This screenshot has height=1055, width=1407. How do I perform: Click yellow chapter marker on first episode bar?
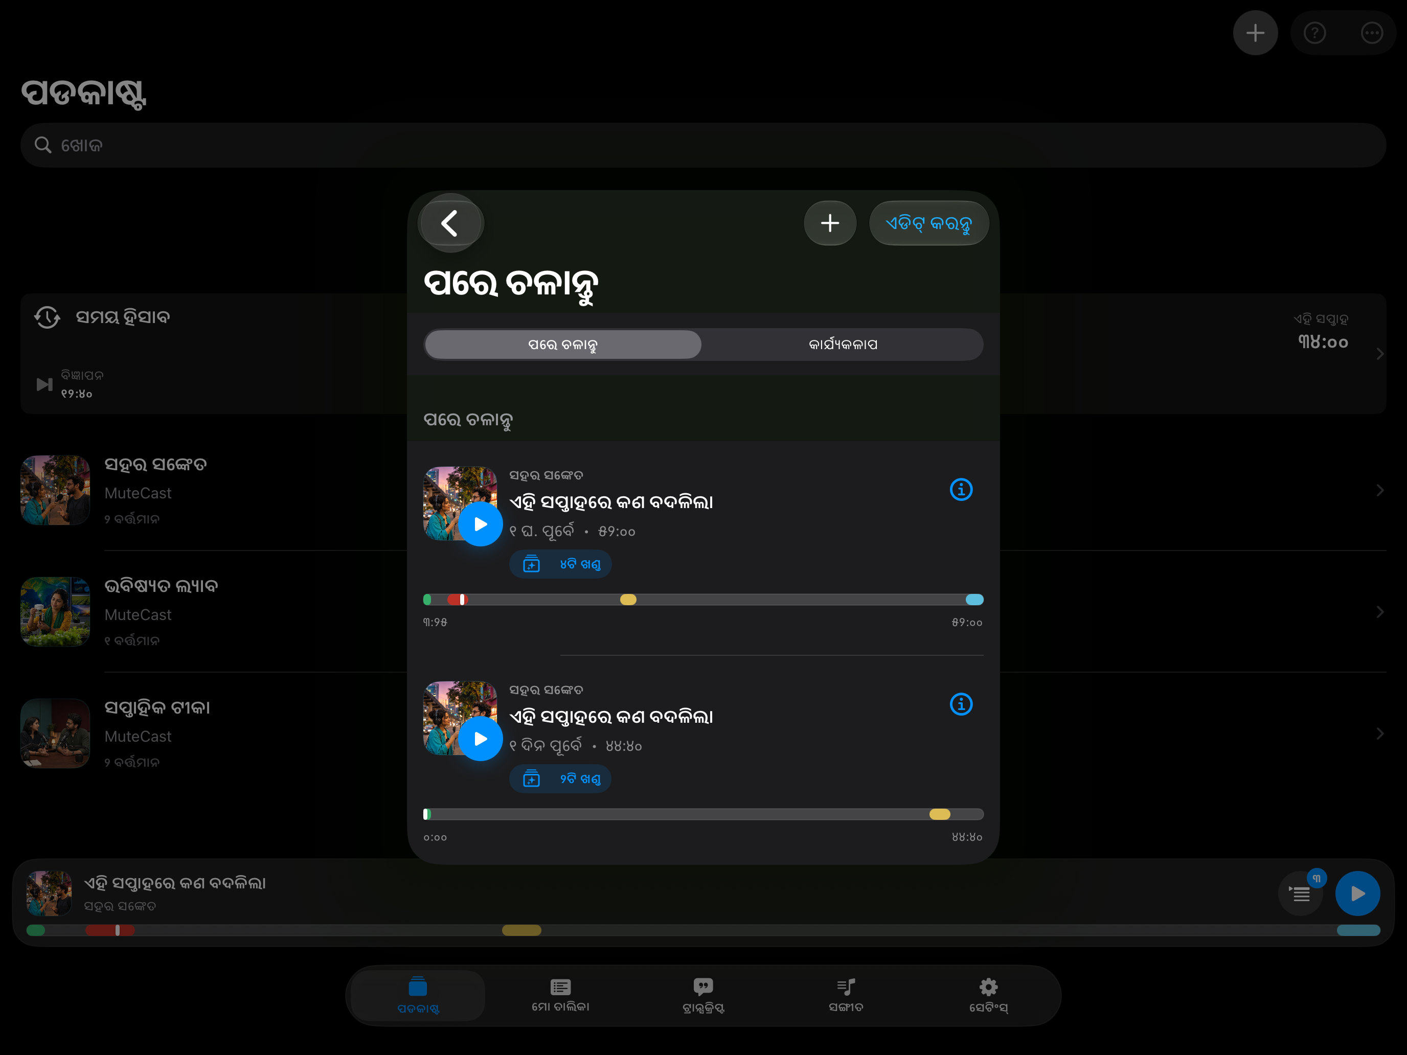(628, 600)
